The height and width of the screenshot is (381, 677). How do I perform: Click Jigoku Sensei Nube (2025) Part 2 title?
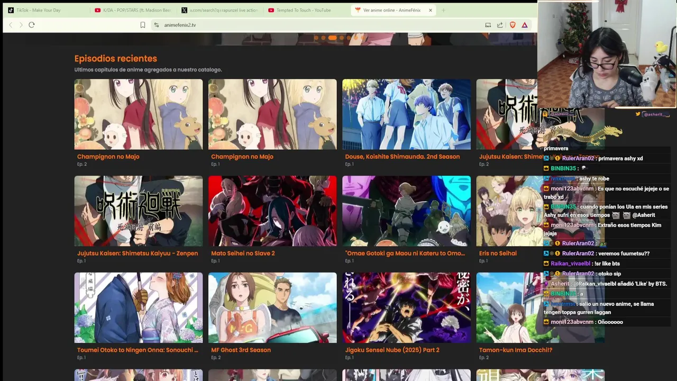(x=392, y=350)
